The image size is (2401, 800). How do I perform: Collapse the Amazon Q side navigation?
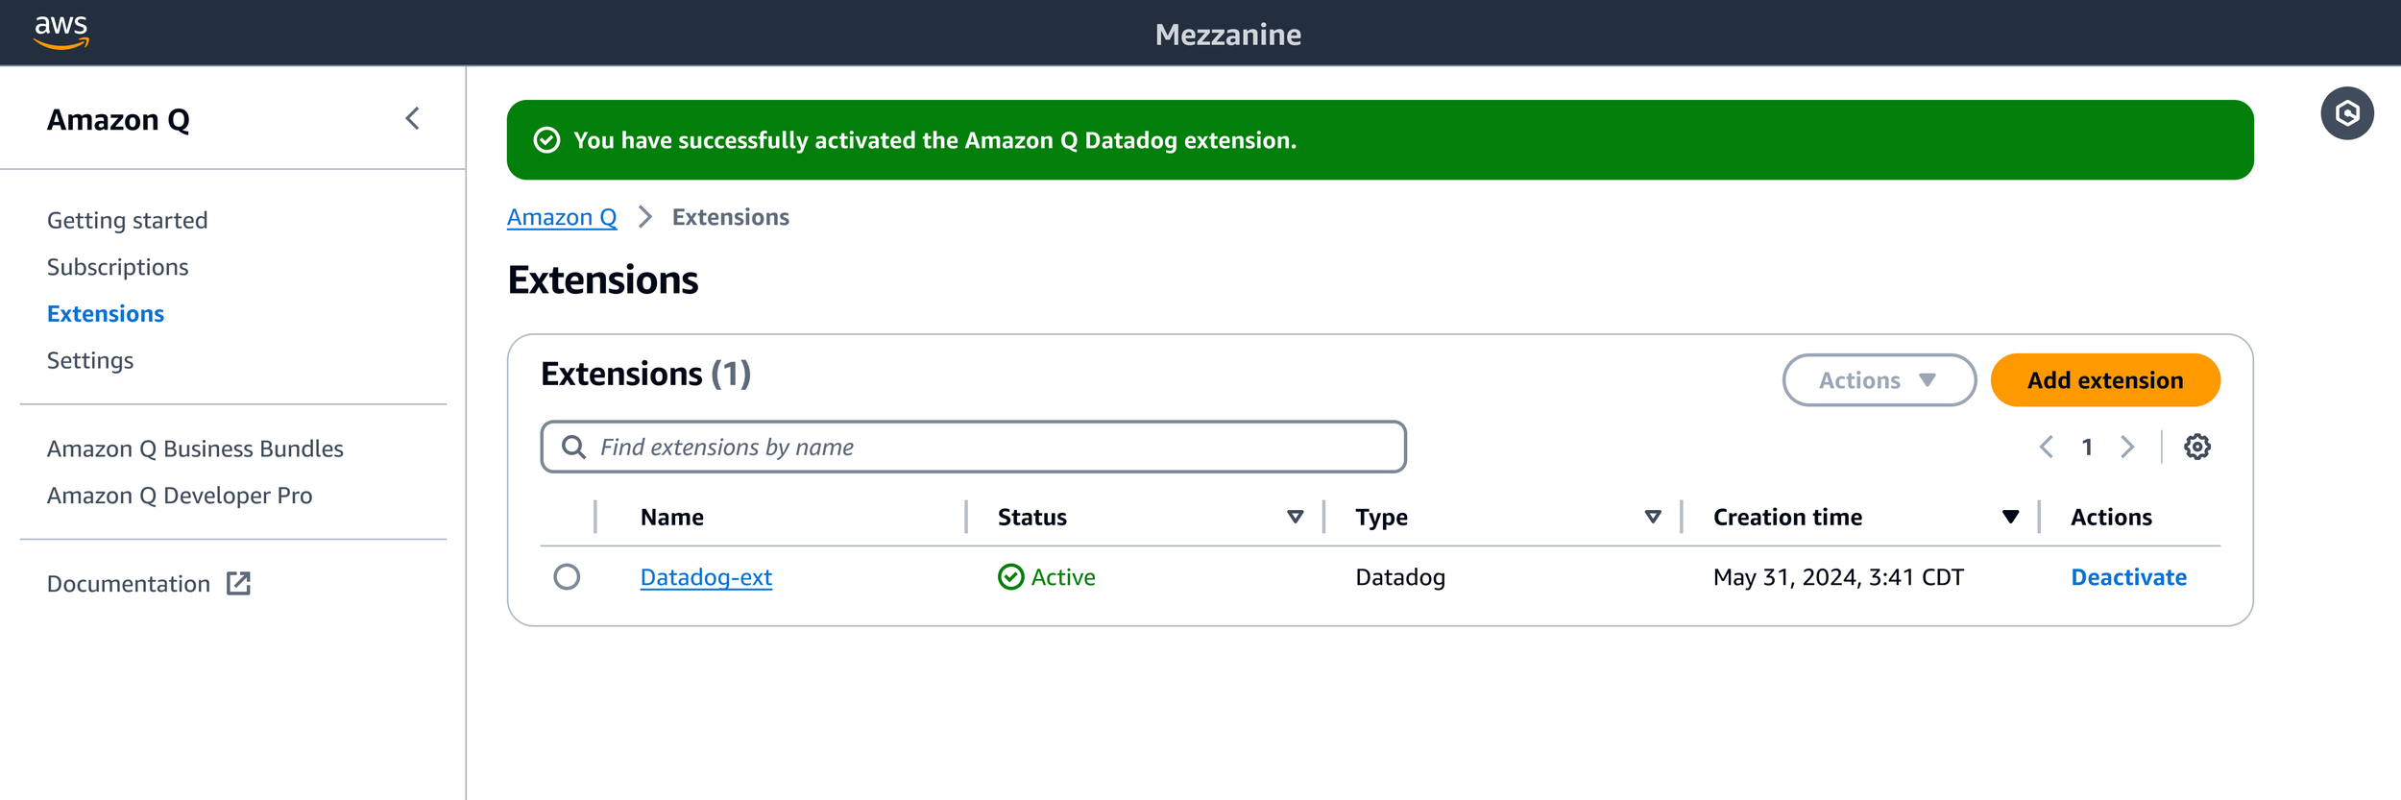(x=413, y=119)
